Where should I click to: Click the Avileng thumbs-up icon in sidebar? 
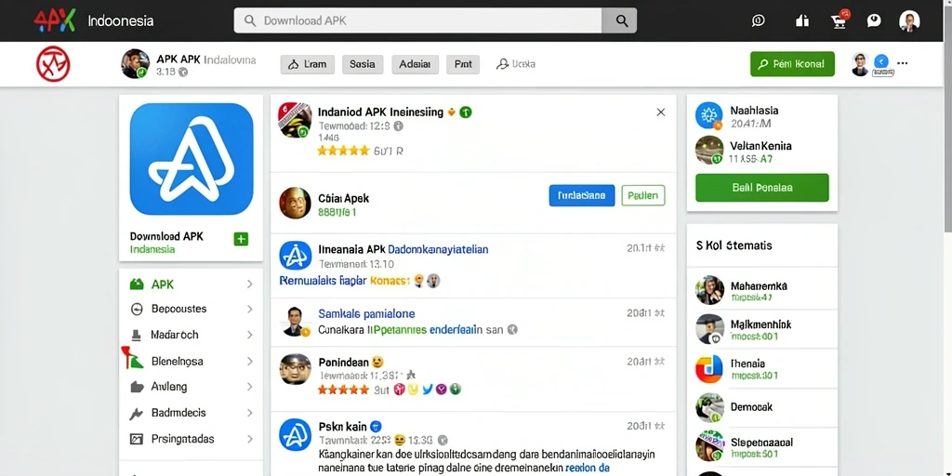coord(138,387)
